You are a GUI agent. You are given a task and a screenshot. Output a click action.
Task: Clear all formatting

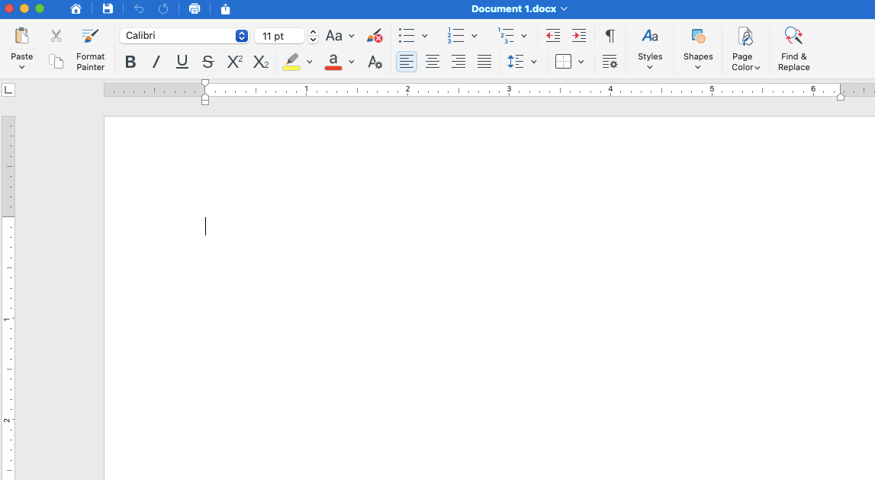(x=375, y=36)
